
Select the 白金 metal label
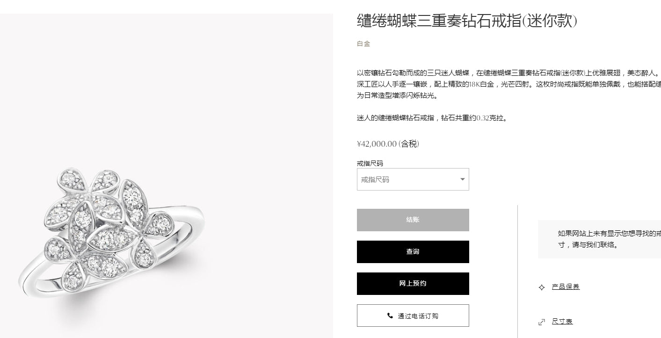coord(363,44)
